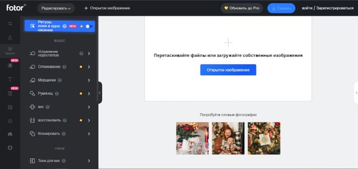Select the red flowers sample photo
Viewport: 358px width, 169px height.
[x=192, y=139]
